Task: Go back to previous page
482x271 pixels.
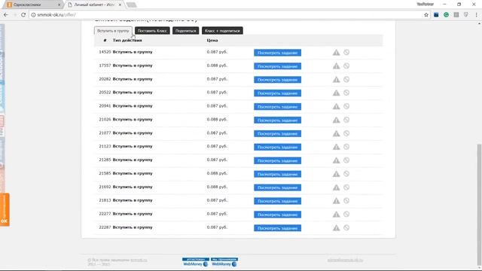Action: pos(6,15)
